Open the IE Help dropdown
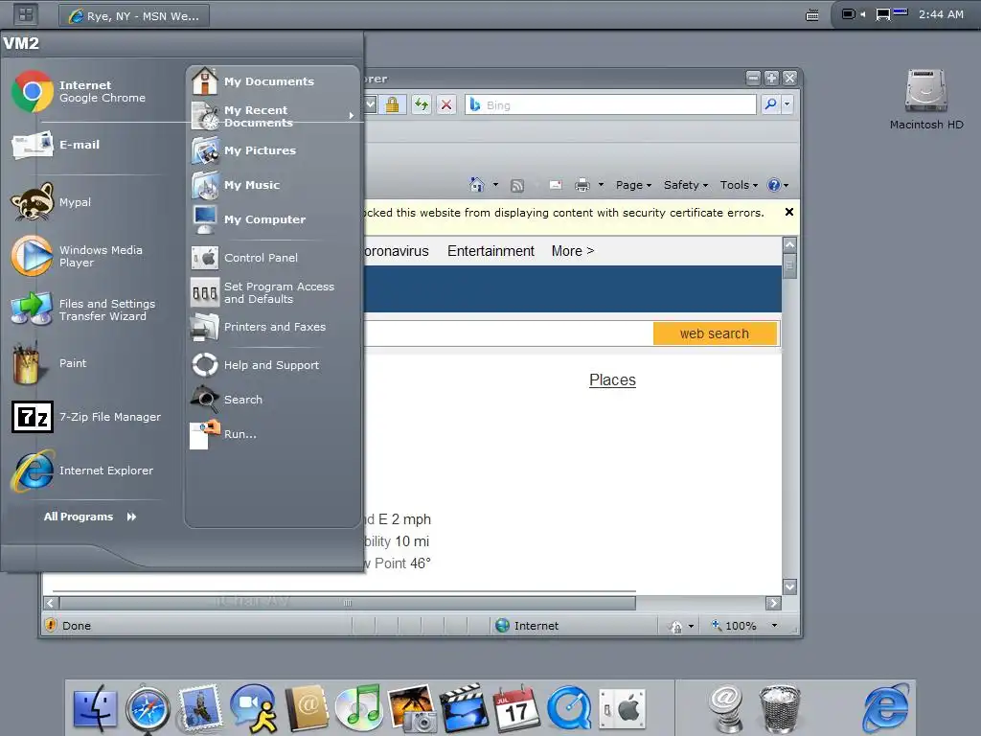The image size is (981, 736). (778, 185)
